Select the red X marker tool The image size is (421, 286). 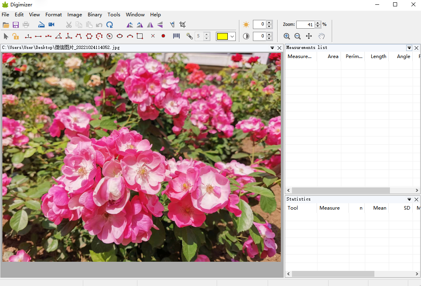pos(153,36)
